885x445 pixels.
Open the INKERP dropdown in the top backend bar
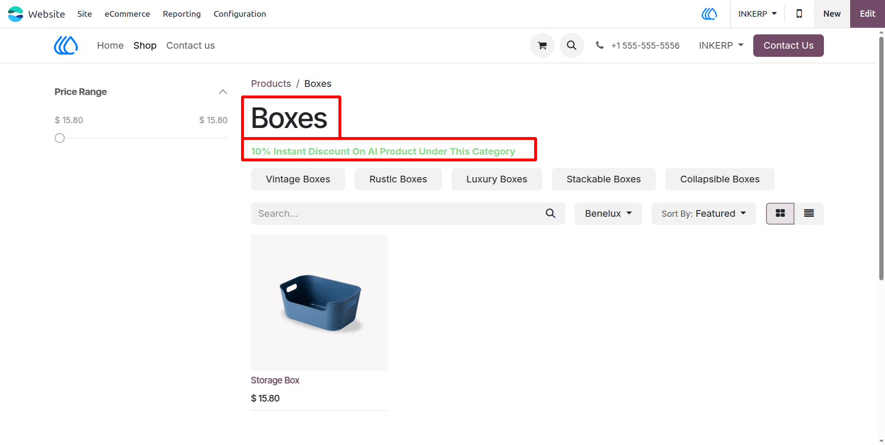click(x=758, y=14)
